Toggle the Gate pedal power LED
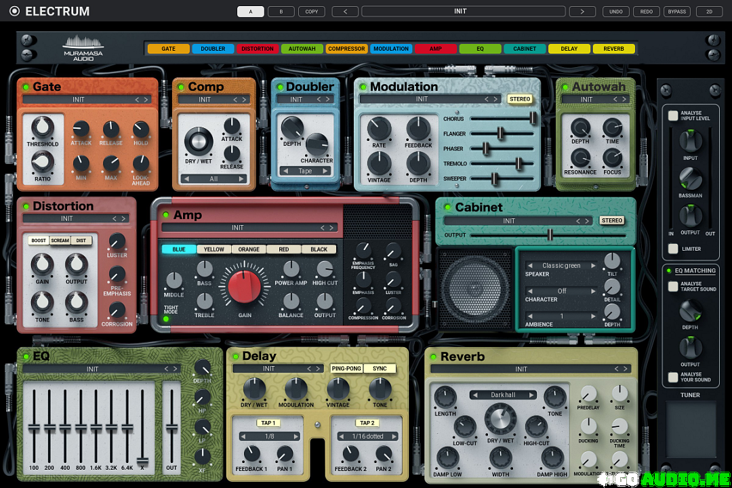 click(x=26, y=87)
